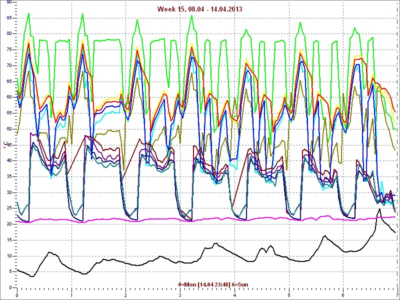Click the y-axis tick label 10

[9, 256]
